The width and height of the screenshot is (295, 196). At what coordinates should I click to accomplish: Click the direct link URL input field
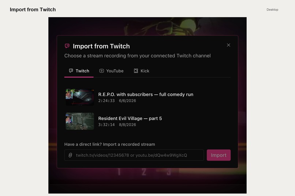[134, 155]
